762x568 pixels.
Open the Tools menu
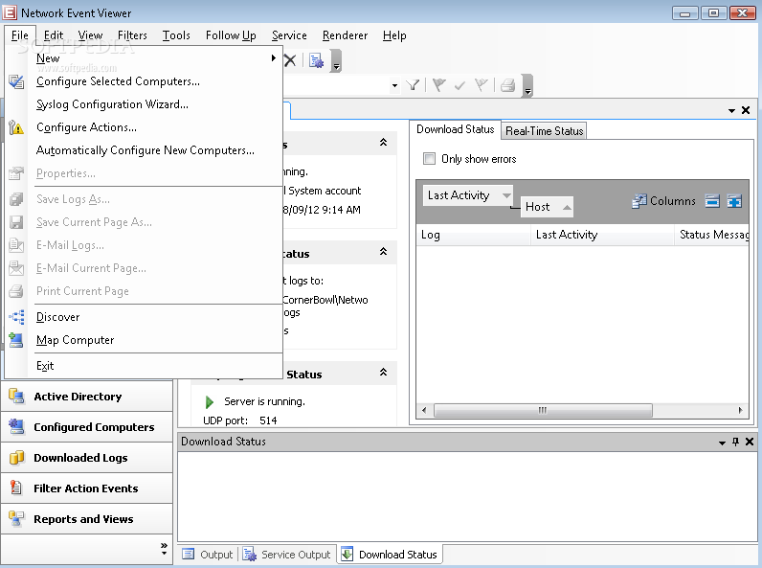click(176, 35)
